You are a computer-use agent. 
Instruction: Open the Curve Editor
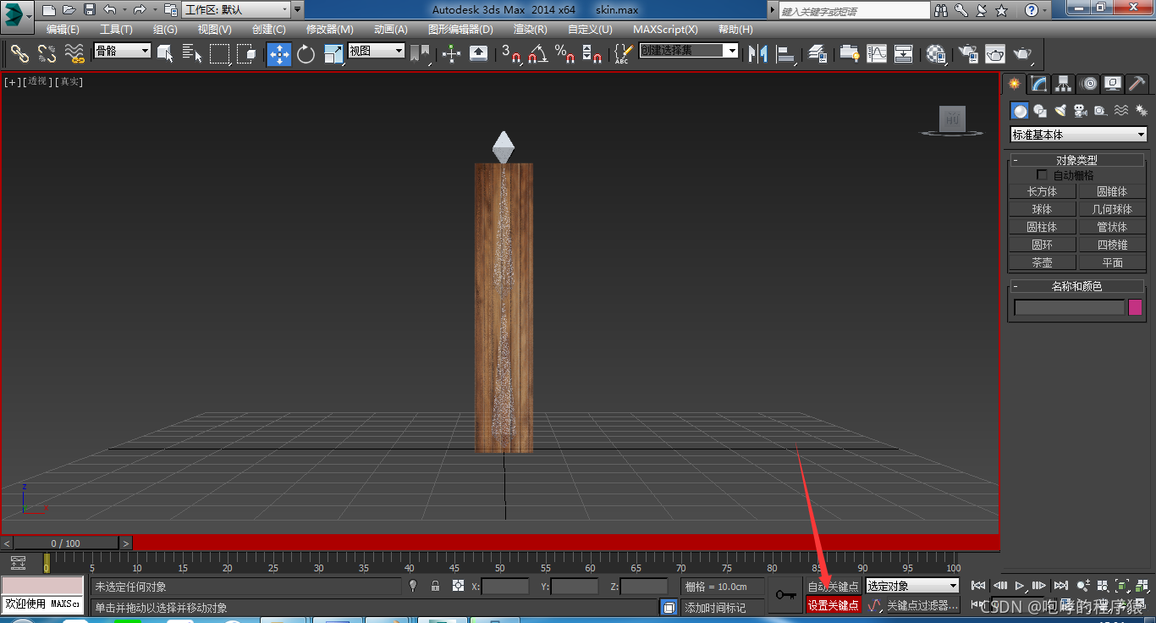[x=877, y=54]
